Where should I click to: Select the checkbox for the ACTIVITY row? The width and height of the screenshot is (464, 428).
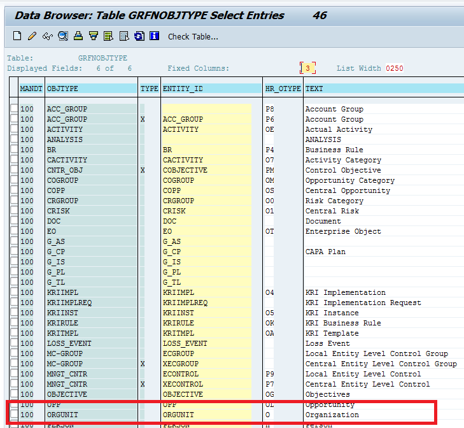pos(14,129)
